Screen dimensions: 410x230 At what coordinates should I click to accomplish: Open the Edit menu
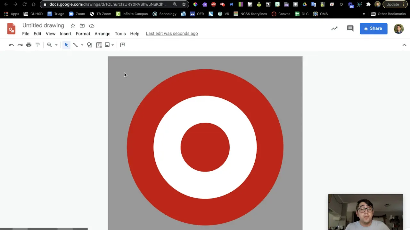pos(37,34)
